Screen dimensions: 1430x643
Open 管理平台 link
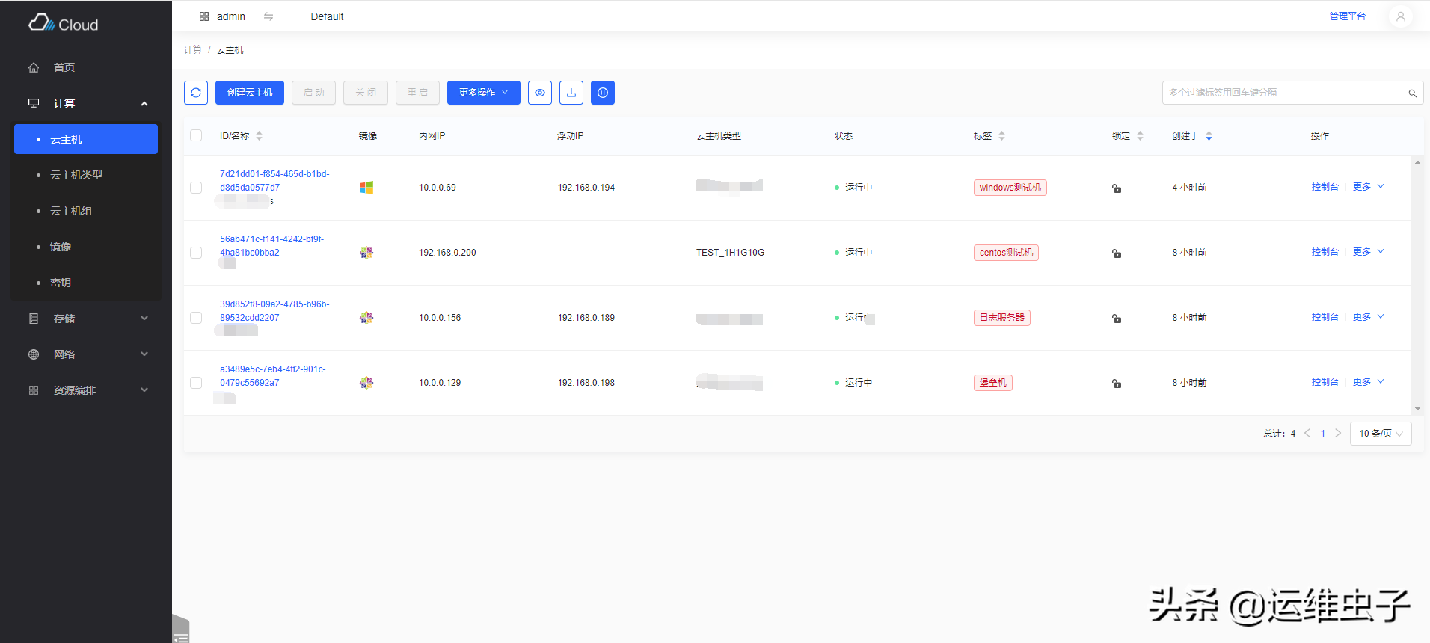[x=1347, y=16]
